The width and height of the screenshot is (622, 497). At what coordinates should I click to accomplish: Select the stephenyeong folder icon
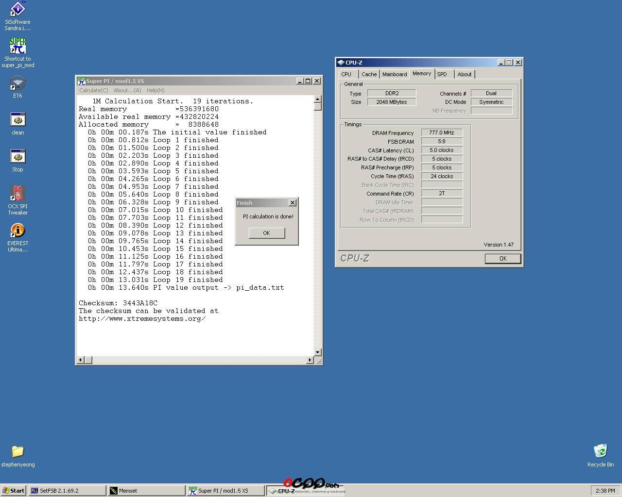[17, 451]
